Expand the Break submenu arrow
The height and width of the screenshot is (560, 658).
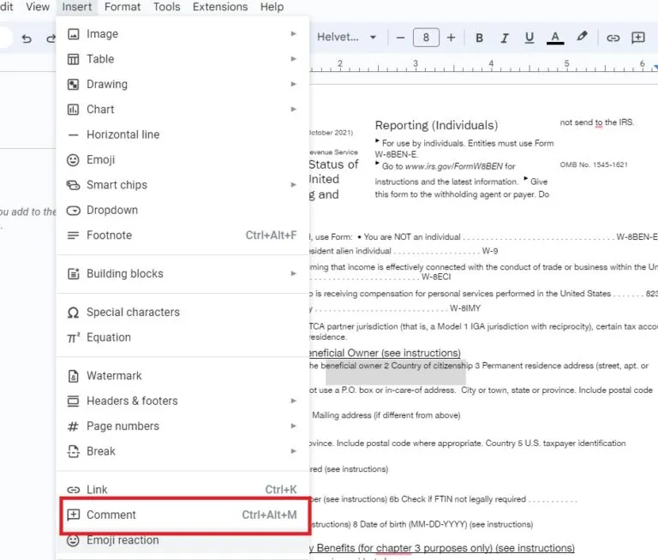(x=293, y=451)
